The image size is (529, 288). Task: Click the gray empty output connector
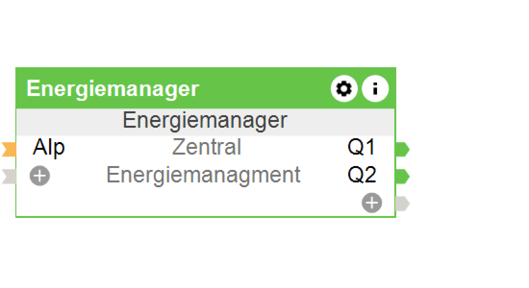tap(402, 204)
